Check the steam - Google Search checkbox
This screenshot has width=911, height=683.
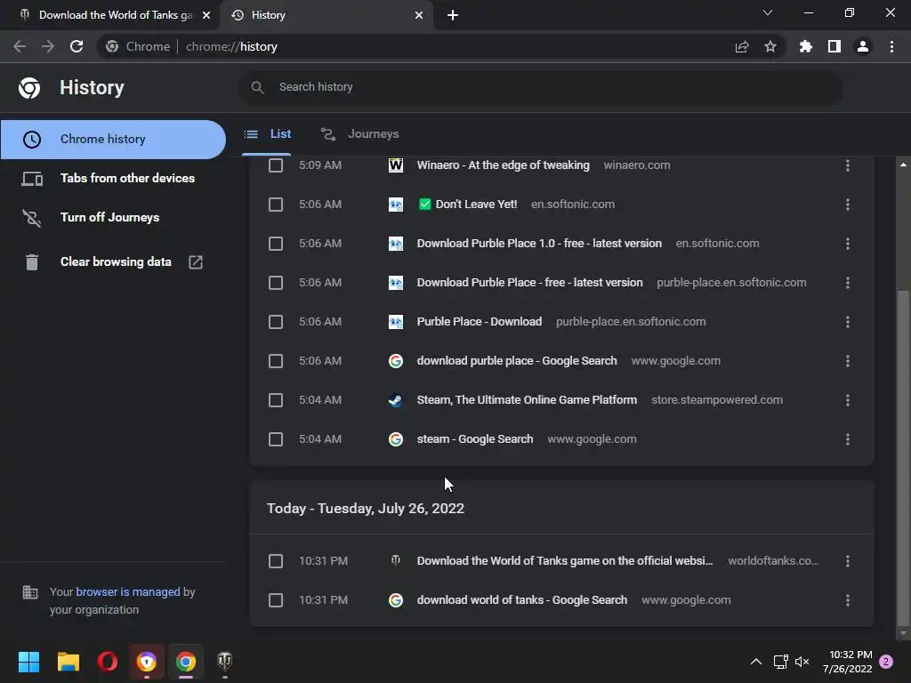point(276,439)
